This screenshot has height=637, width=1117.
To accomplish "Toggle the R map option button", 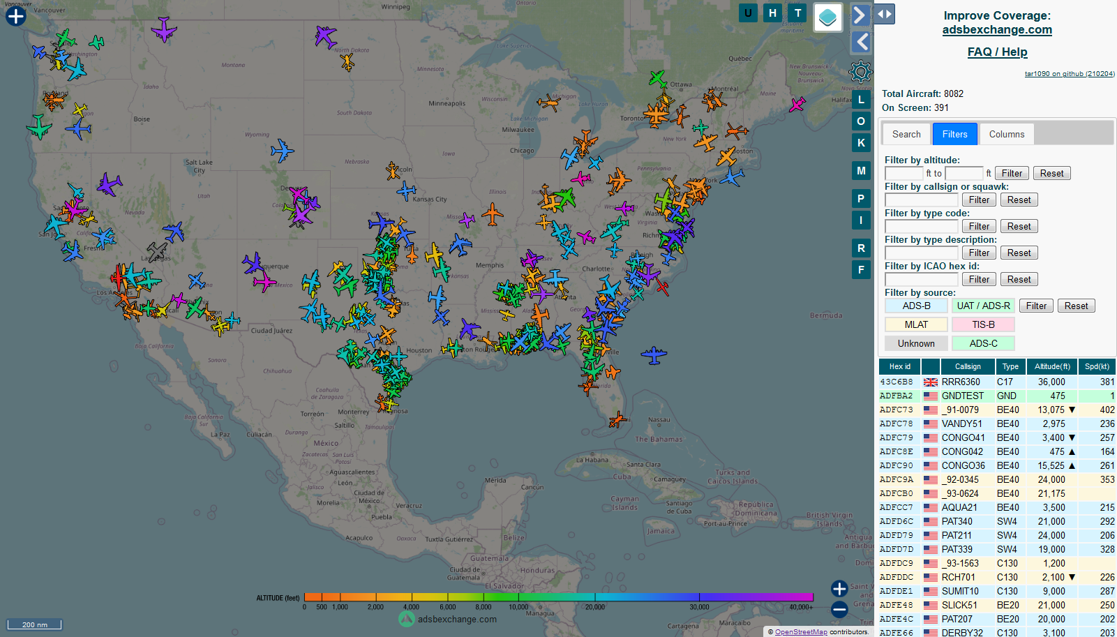I will click(x=861, y=248).
